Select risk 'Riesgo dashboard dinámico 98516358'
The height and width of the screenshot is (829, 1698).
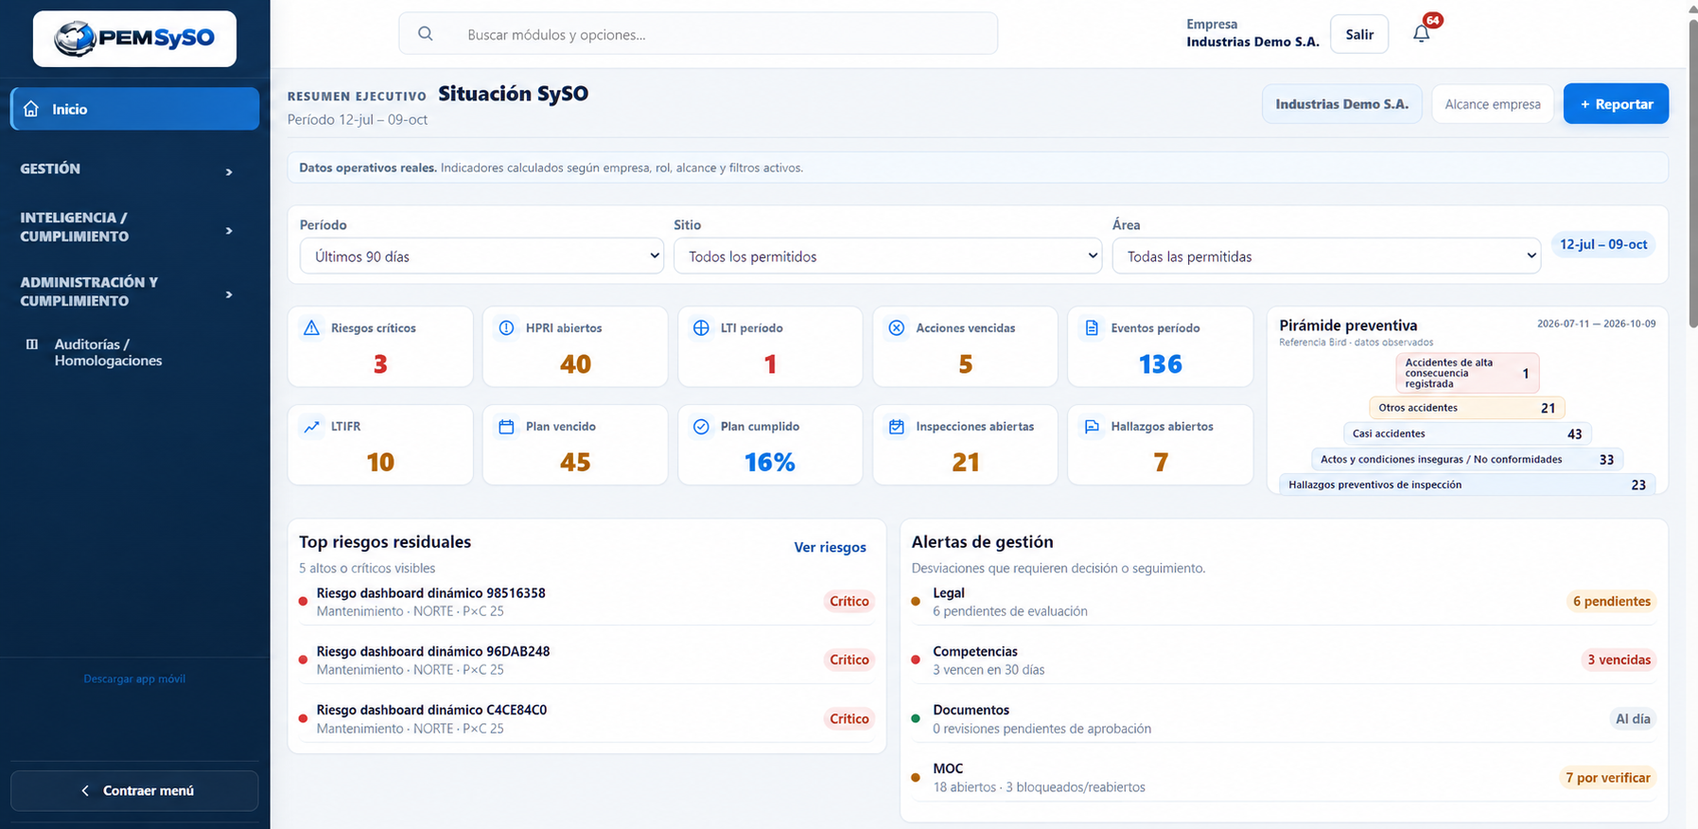(x=586, y=602)
